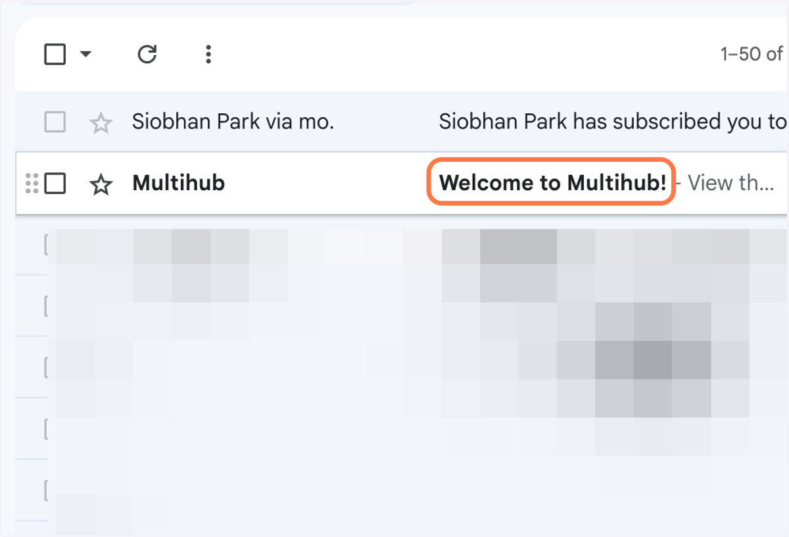789x537 pixels.
Task: Refresh the inbox with the reload icon
Action: pos(147,54)
